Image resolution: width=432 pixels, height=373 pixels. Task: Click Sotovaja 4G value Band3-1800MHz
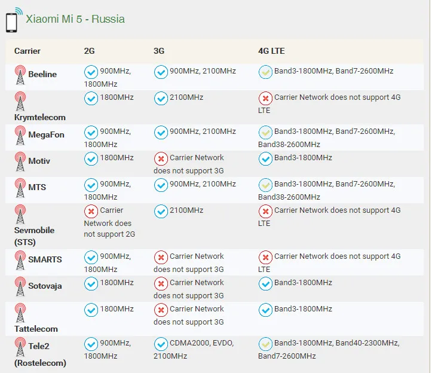coord(303,283)
